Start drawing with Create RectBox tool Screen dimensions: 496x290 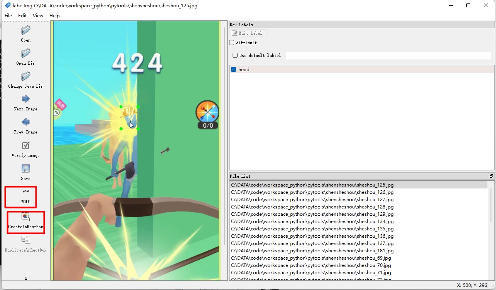pyautogui.click(x=26, y=222)
